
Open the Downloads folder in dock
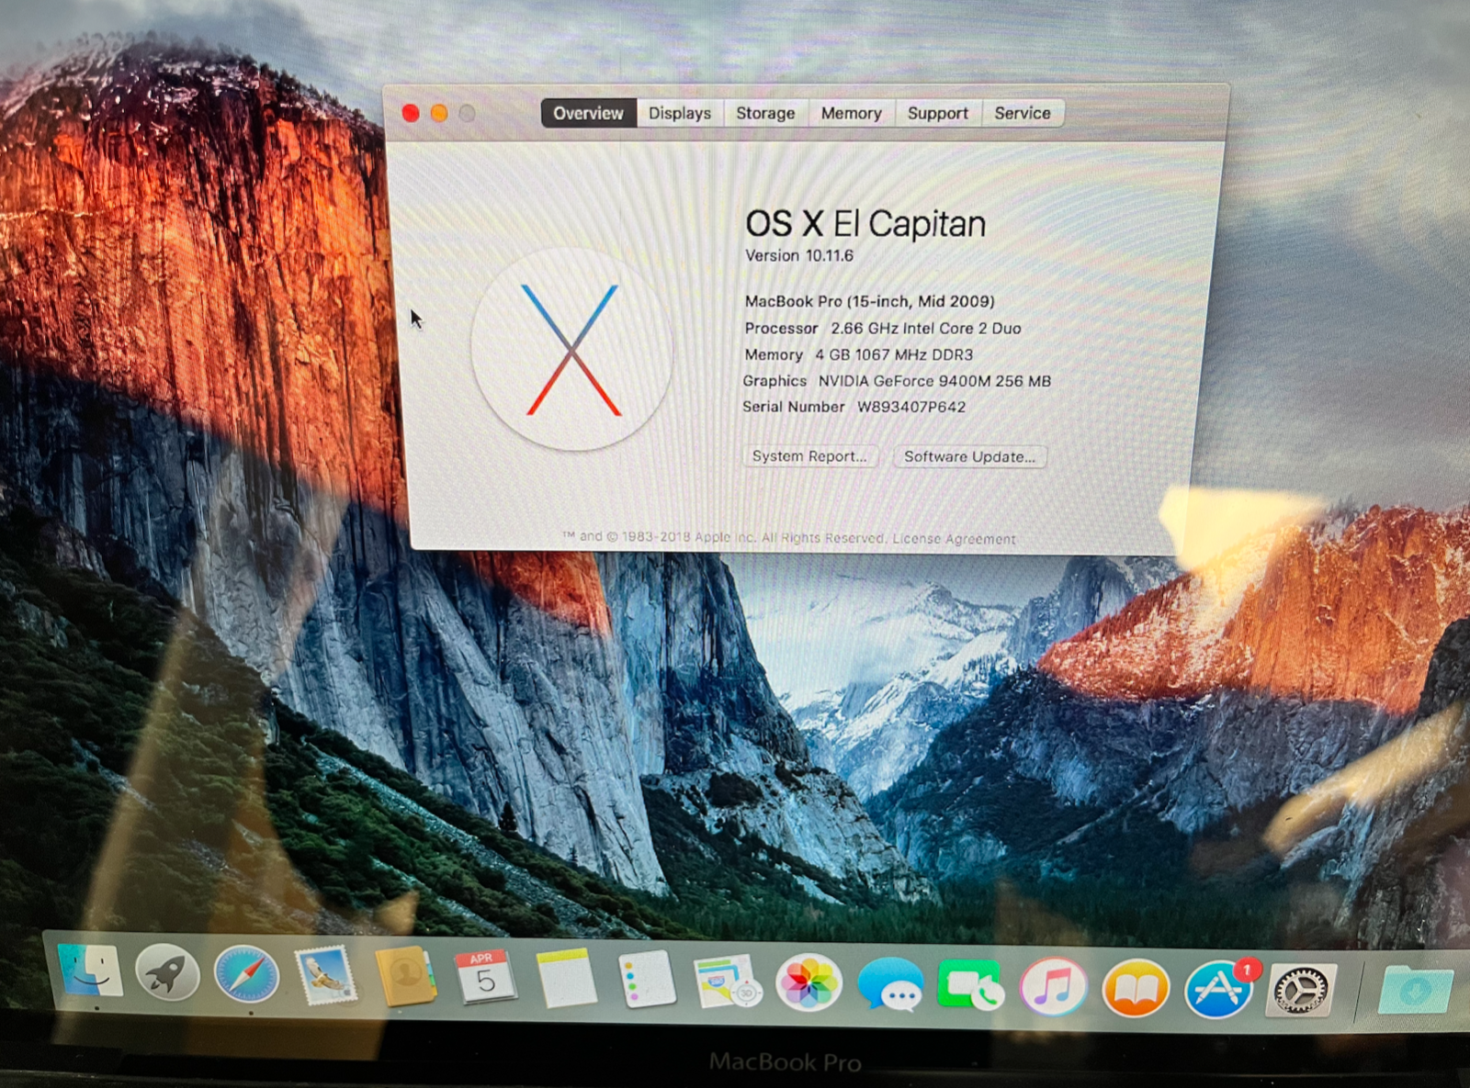[1416, 990]
